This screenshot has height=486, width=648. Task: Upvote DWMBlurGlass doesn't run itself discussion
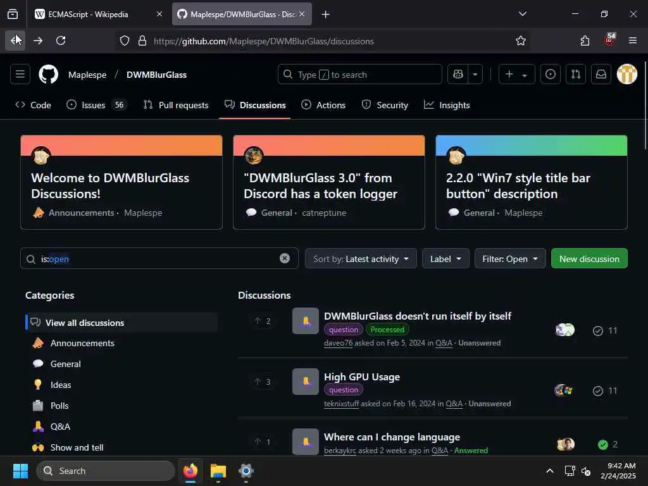[263, 321]
